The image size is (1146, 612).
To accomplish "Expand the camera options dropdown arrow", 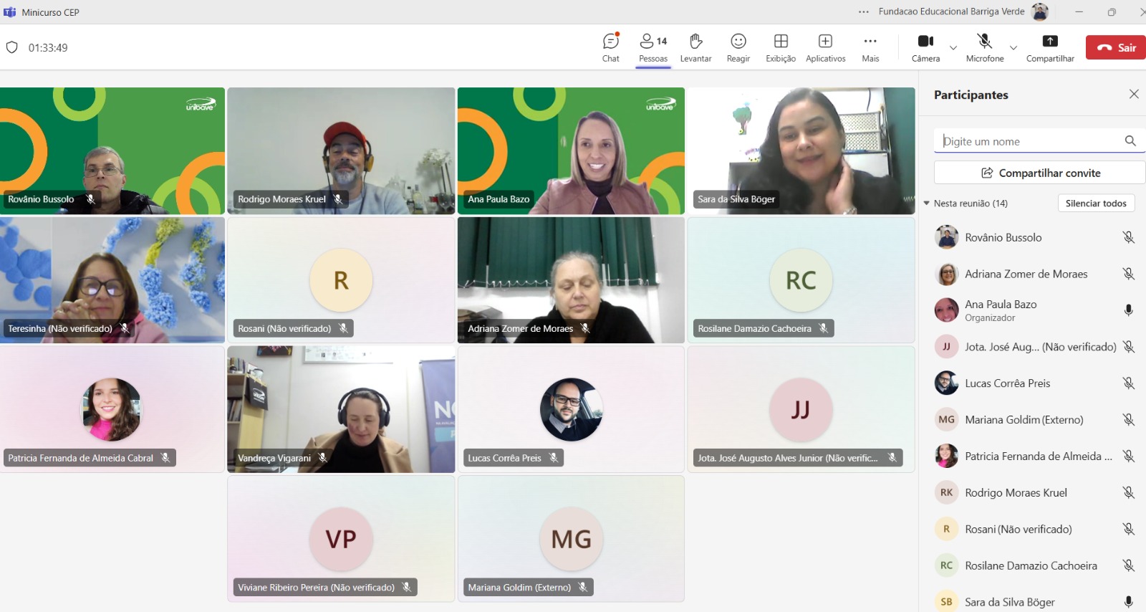I will 953,48.
